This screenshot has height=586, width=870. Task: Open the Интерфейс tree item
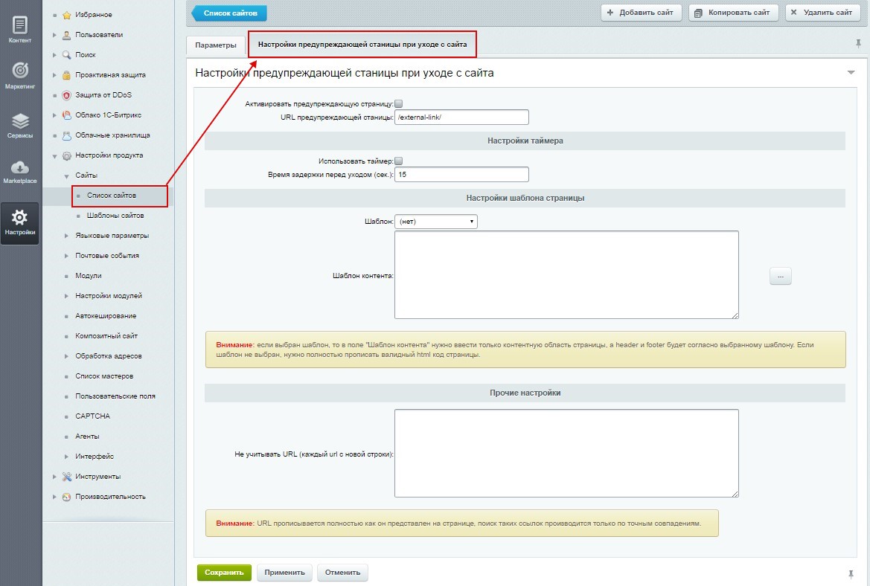click(x=95, y=457)
